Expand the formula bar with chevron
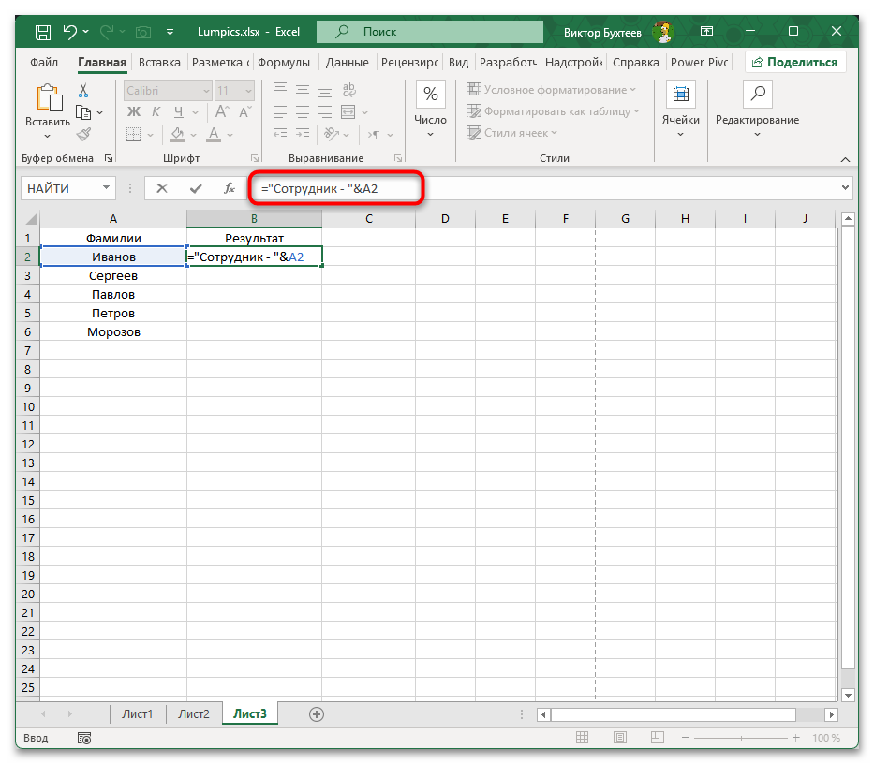Screen dimensions: 874x764 coord(846,188)
